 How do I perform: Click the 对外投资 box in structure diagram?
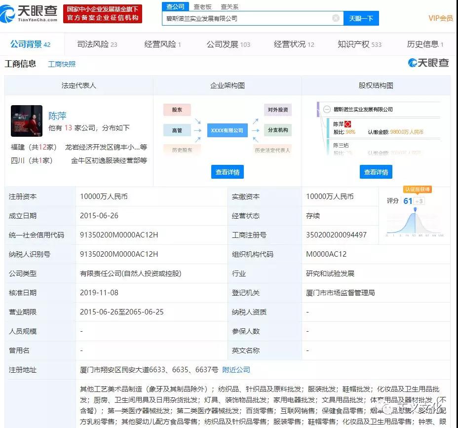click(x=278, y=110)
